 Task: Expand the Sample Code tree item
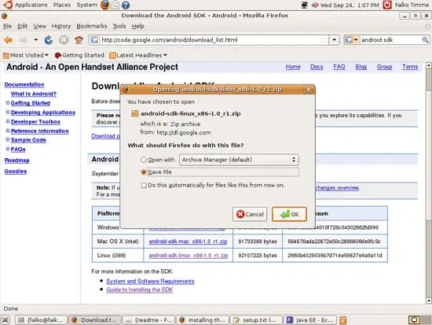coord(8,140)
